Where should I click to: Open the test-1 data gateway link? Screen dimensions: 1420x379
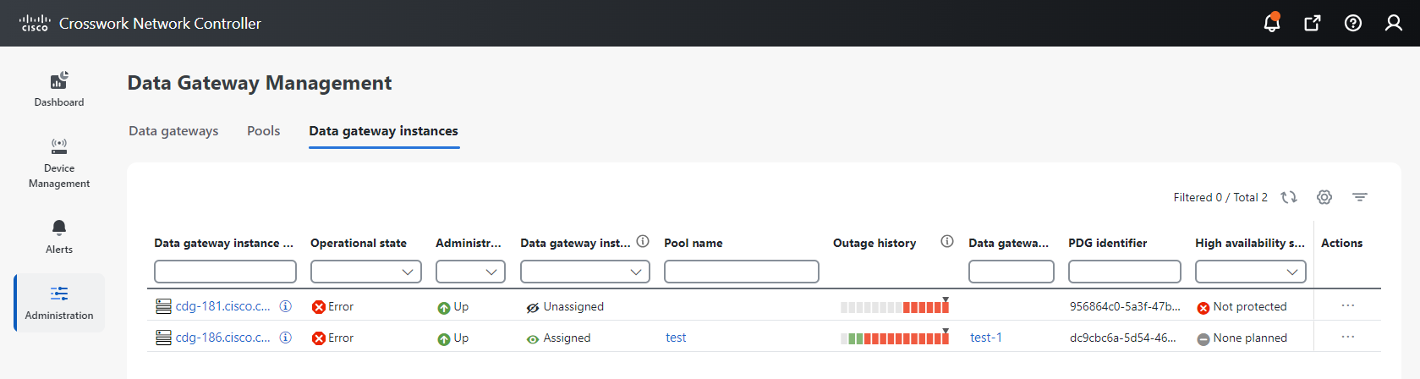[x=986, y=338]
